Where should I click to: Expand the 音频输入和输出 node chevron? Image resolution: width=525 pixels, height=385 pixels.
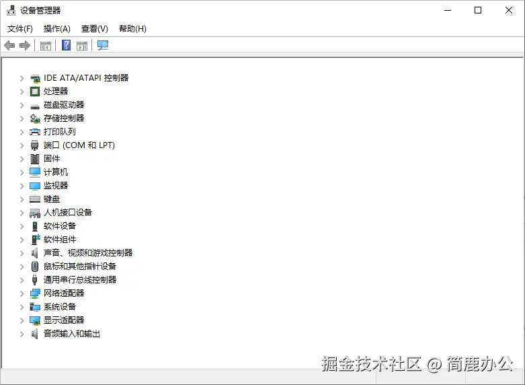[22, 334]
